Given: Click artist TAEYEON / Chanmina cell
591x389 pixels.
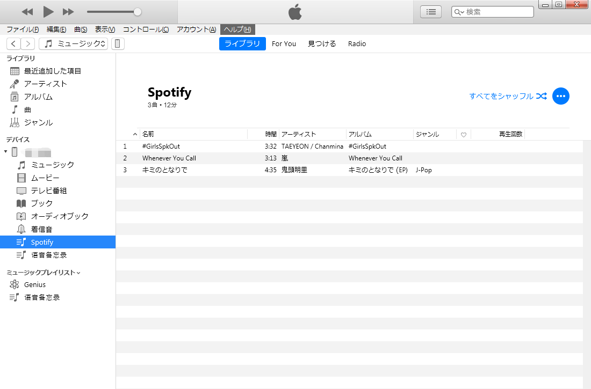Looking at the screenshot, I should 312,146.
